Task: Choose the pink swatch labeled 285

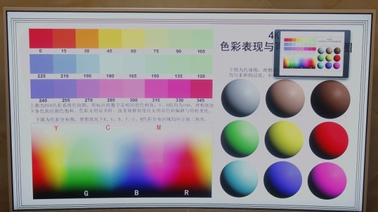Action: (x=110, y=89)
